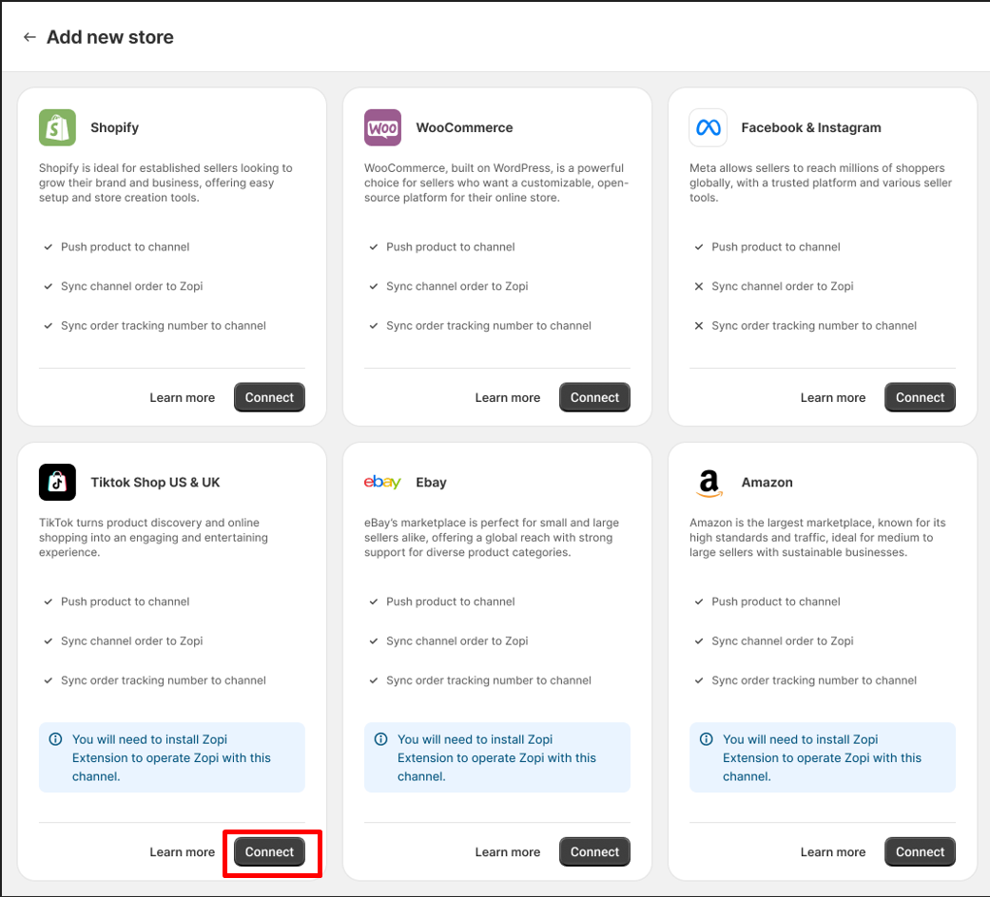Go back using the arrow beside Add new store
This screenshot has height=897, width=990.
[x=29, y=37]
